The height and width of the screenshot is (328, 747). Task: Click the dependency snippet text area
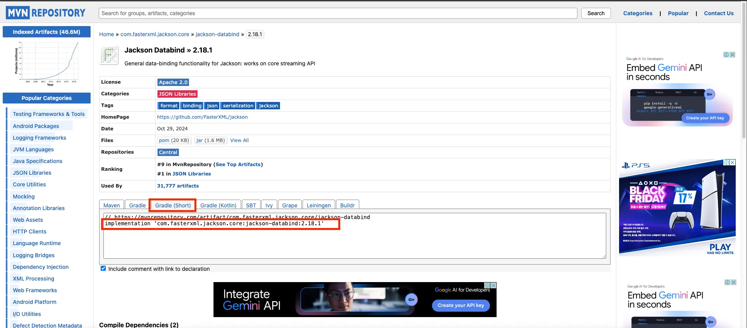[355, 236]
